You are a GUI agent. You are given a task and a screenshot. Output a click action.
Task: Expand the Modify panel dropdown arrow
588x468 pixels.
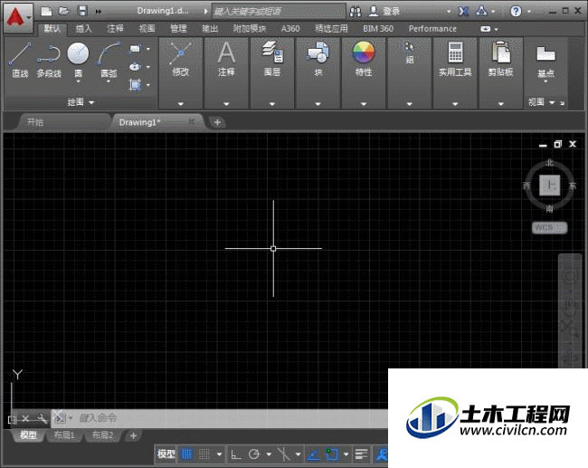(x=181, y=104)
